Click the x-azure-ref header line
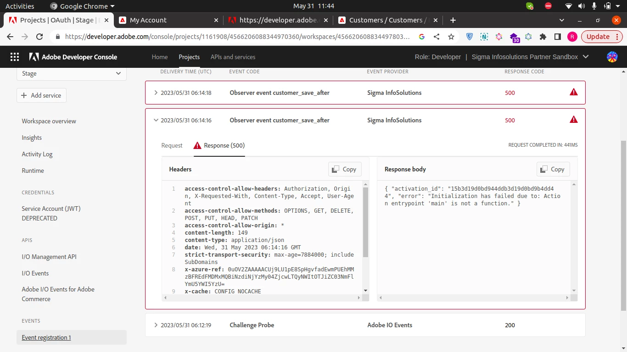 pos(269,276)
